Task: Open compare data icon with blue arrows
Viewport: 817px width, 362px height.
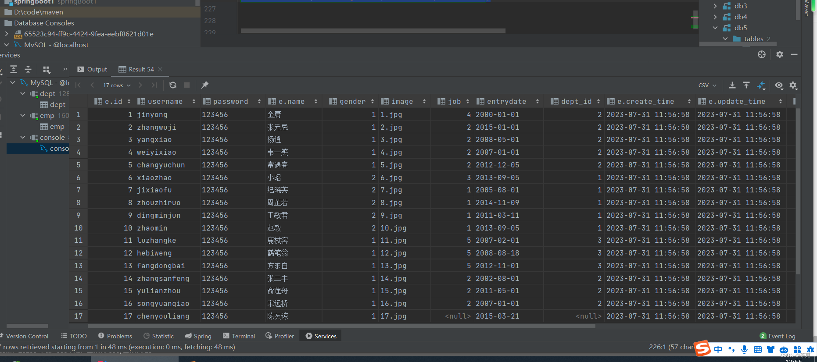Action: pos(761,85)
